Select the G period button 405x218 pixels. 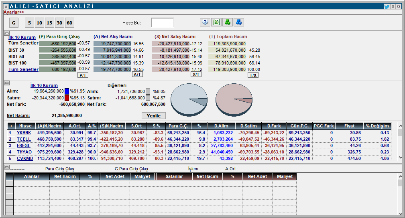(14, 23)
